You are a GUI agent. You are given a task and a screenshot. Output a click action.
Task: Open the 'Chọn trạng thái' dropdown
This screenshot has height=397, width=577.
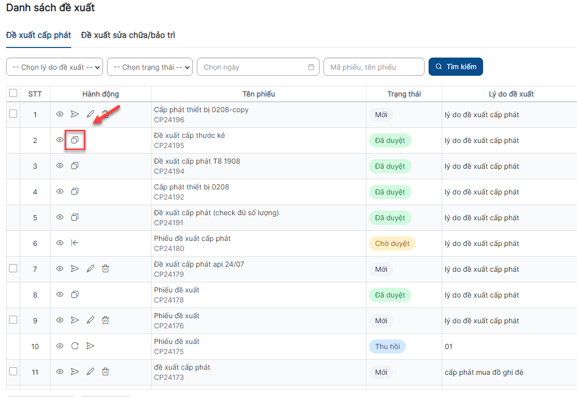pyautogui.click(x=150, y=67)
